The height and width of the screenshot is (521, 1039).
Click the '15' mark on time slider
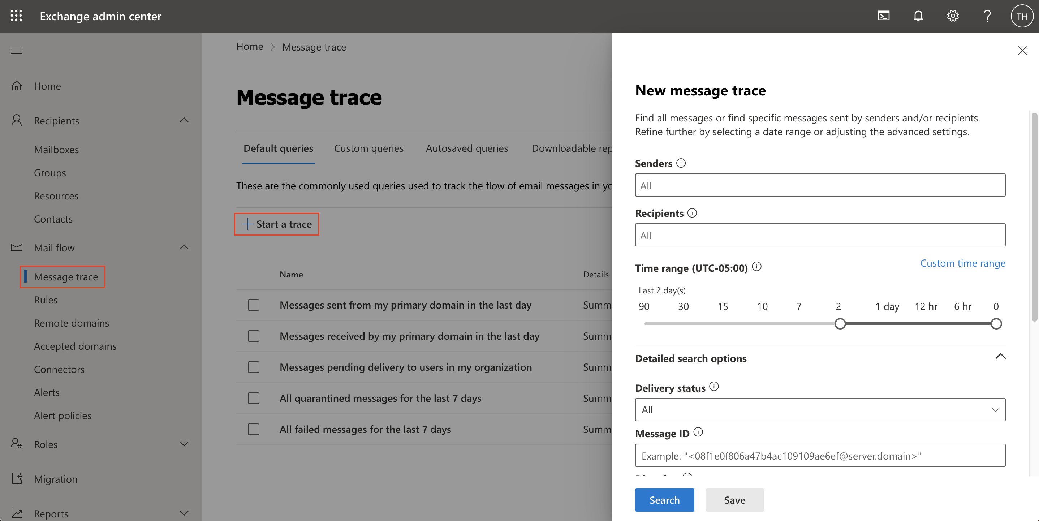coord(723,306)
